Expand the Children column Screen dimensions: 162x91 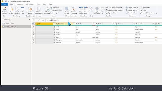[134, 24]
